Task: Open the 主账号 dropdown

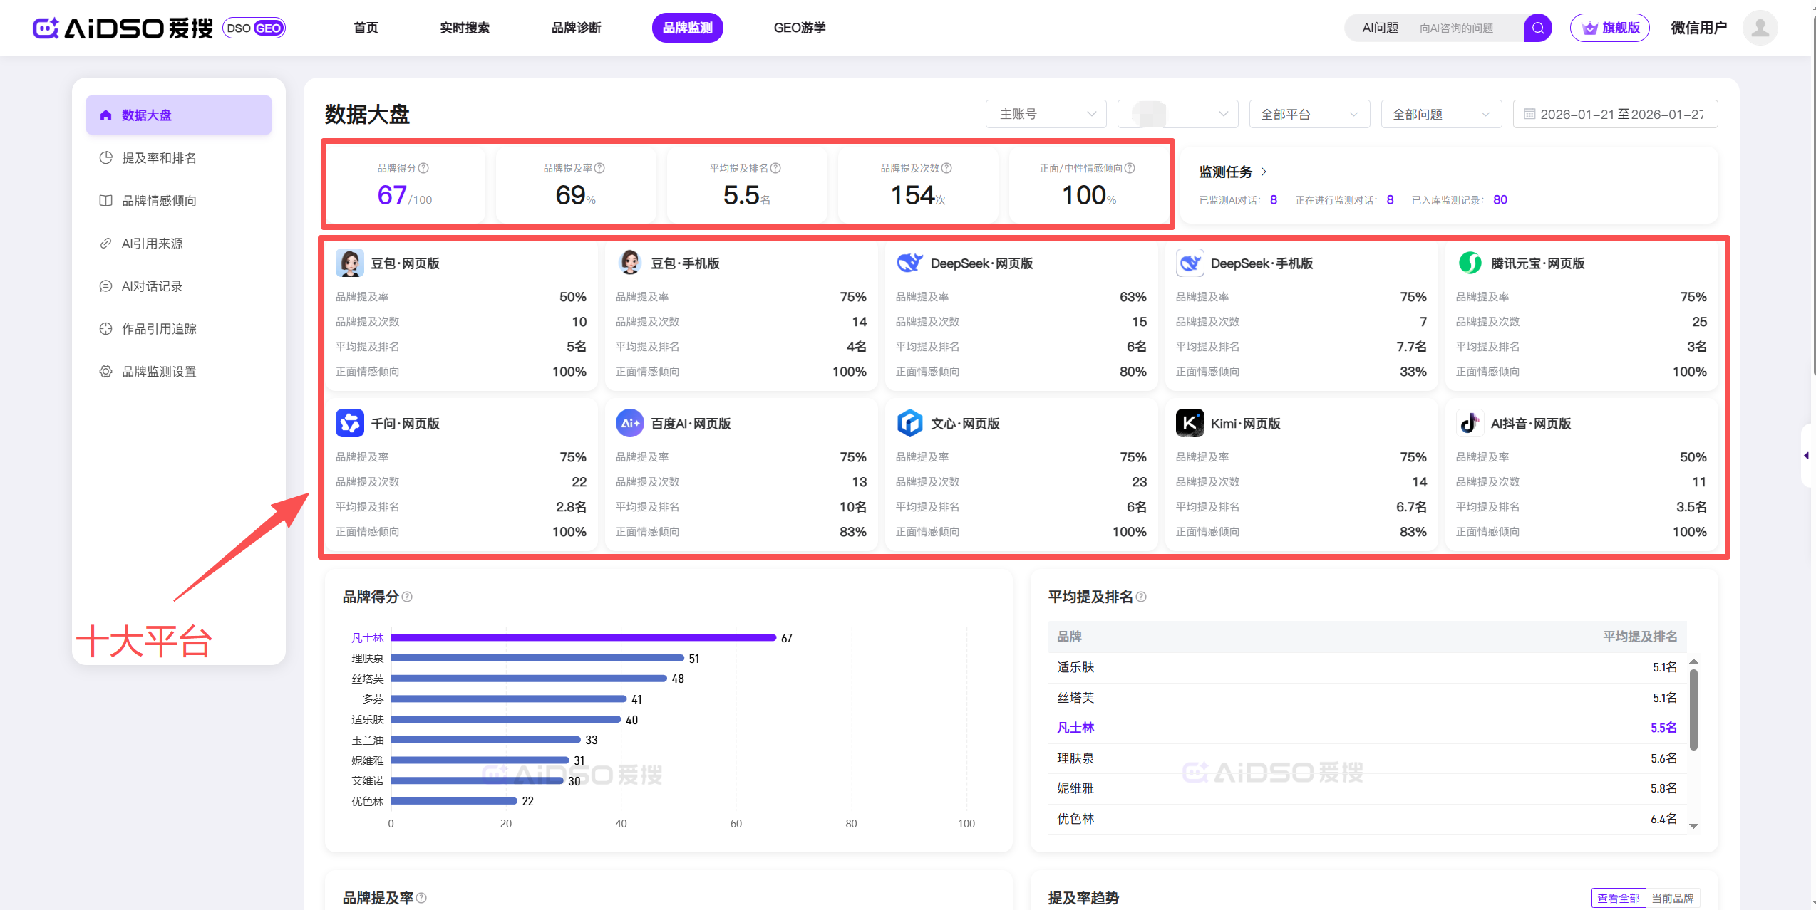Action: tap(1046, 114)
